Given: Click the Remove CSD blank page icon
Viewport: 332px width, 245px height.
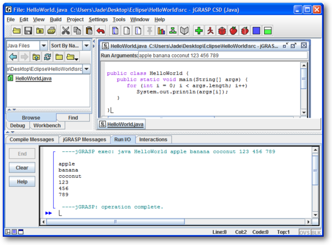Looking at the screenshot, I should point(127,31).
